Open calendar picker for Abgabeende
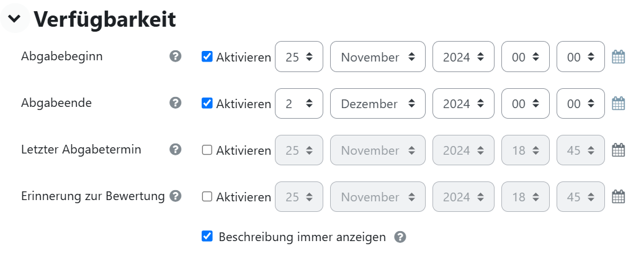This screenshot has width=636, height=256. click(x=618, y=103)
